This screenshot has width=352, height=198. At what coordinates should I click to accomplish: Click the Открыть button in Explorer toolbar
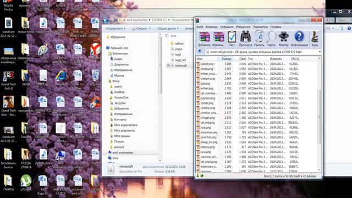[x=140, y=29]
